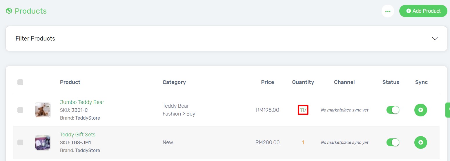Click sync plus icon for Teddy Gift Sets
450x161 pixels.
421,142
